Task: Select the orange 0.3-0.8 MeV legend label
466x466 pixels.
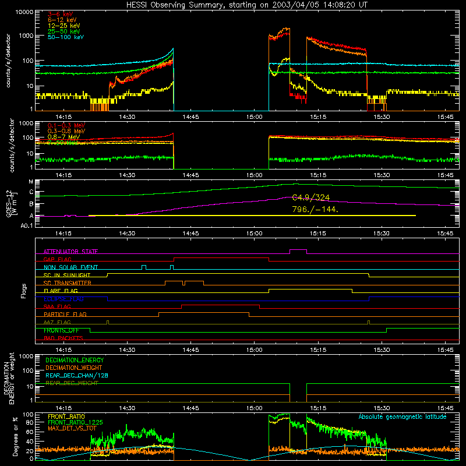Action: click(66, 131)
